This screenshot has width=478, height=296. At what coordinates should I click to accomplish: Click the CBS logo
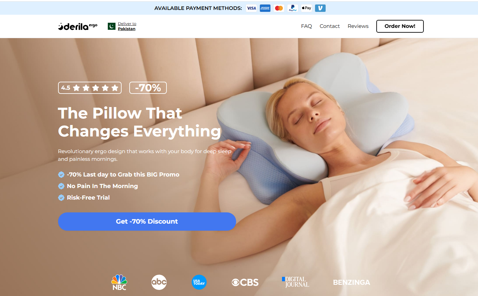pyautogui.click(x=245, y=282)
